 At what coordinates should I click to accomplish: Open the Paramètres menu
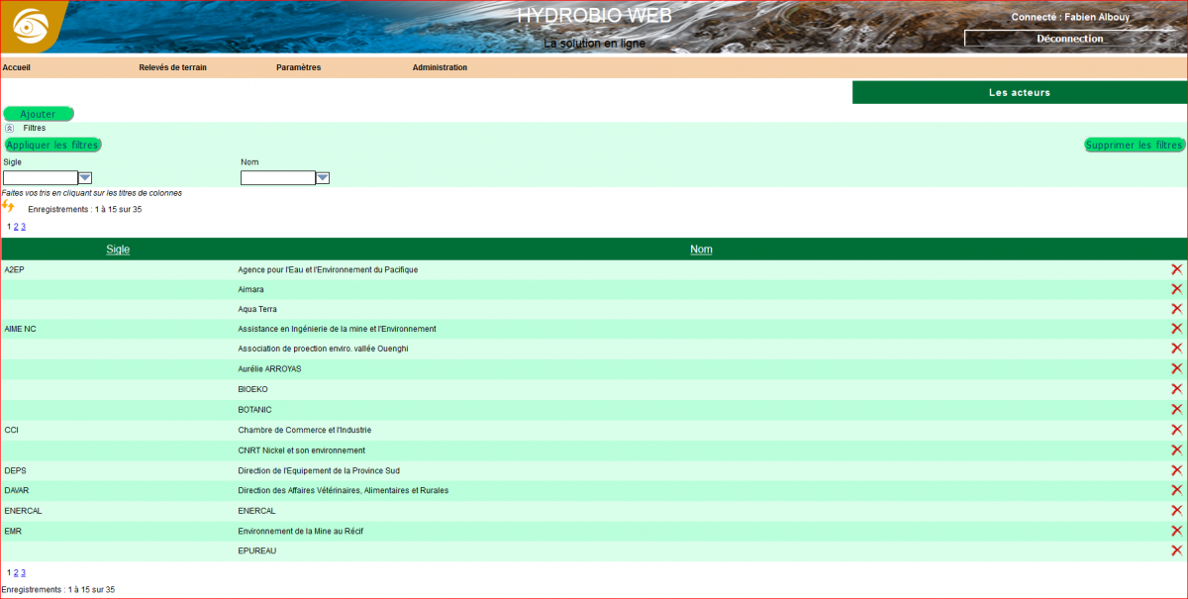[298, 67]
